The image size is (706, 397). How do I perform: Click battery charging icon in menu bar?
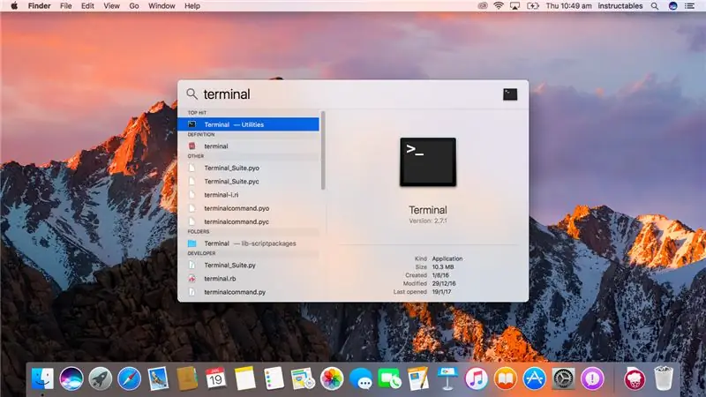point(533,6)
